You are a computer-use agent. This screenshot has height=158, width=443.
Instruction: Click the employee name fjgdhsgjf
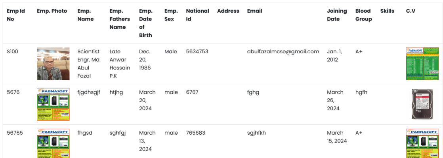pyautogui.click(x=89, y=92)
